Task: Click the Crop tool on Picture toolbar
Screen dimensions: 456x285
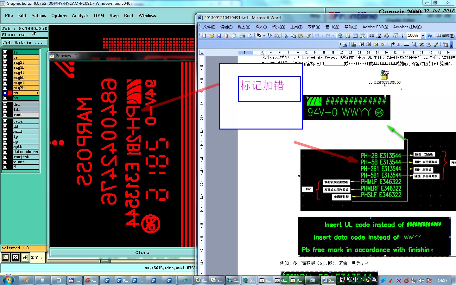Action: [392, 45]
